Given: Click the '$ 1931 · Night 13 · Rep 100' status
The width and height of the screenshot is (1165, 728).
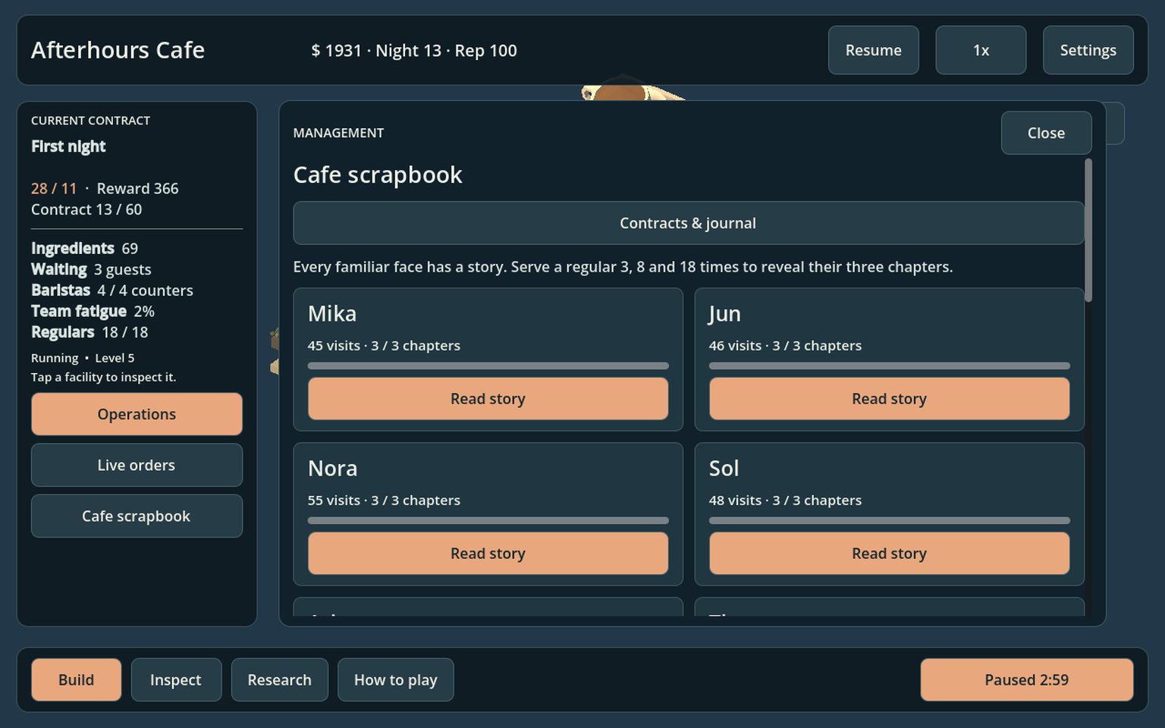Looking at the screenshot, I should point(414,50).
